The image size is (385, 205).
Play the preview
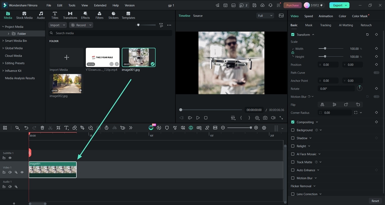(x=198, y=118)
